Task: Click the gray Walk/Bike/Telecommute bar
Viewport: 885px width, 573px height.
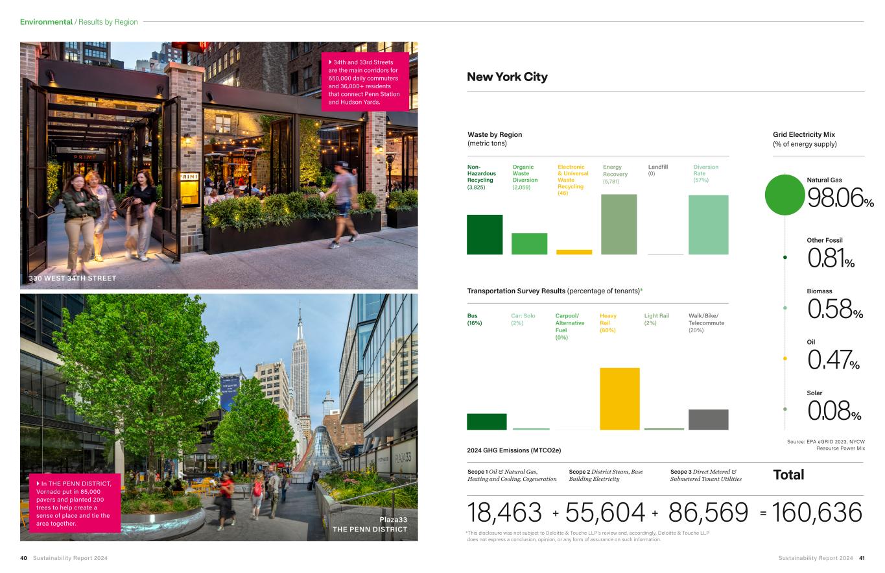Action: click(708, 419)
